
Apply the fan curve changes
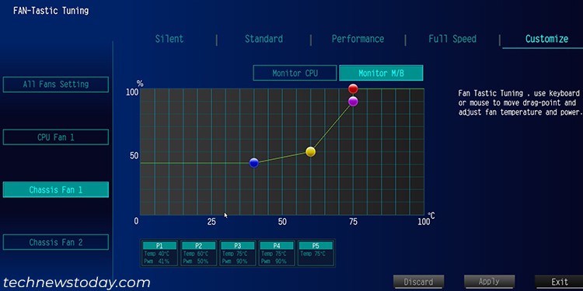tap(489, 282)
